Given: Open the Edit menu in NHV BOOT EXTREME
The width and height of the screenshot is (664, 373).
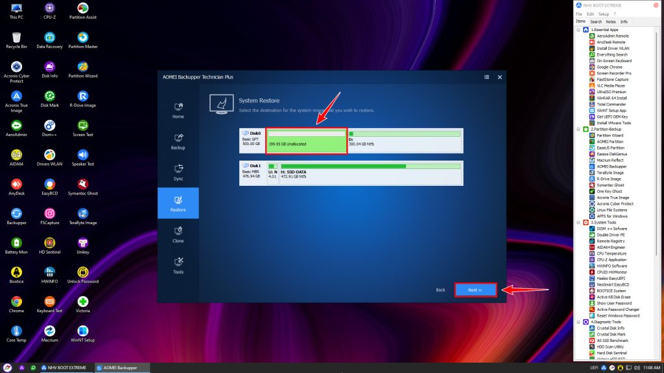Looking at the screenshot, I should pos(590,14).
